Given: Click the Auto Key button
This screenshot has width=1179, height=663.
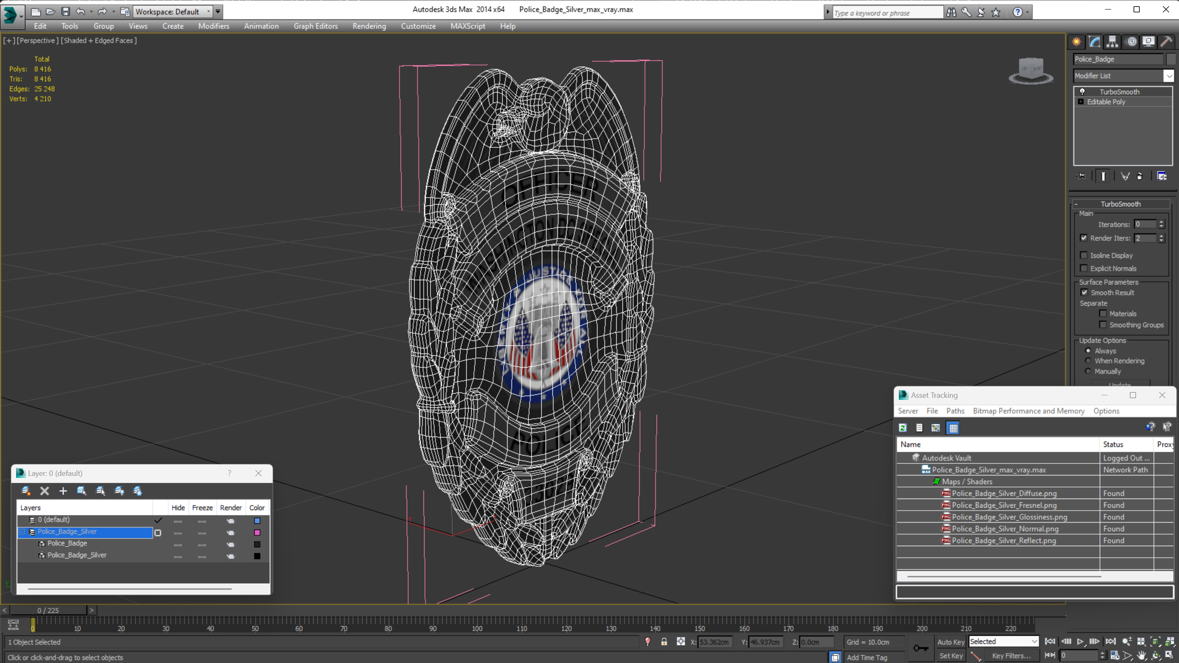Looking at the screenshot, I should click(x=950, y=642).
